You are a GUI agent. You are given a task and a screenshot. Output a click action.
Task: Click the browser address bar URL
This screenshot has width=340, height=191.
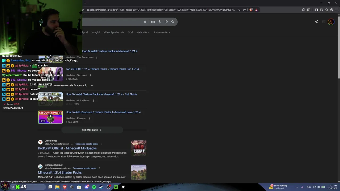161,10
